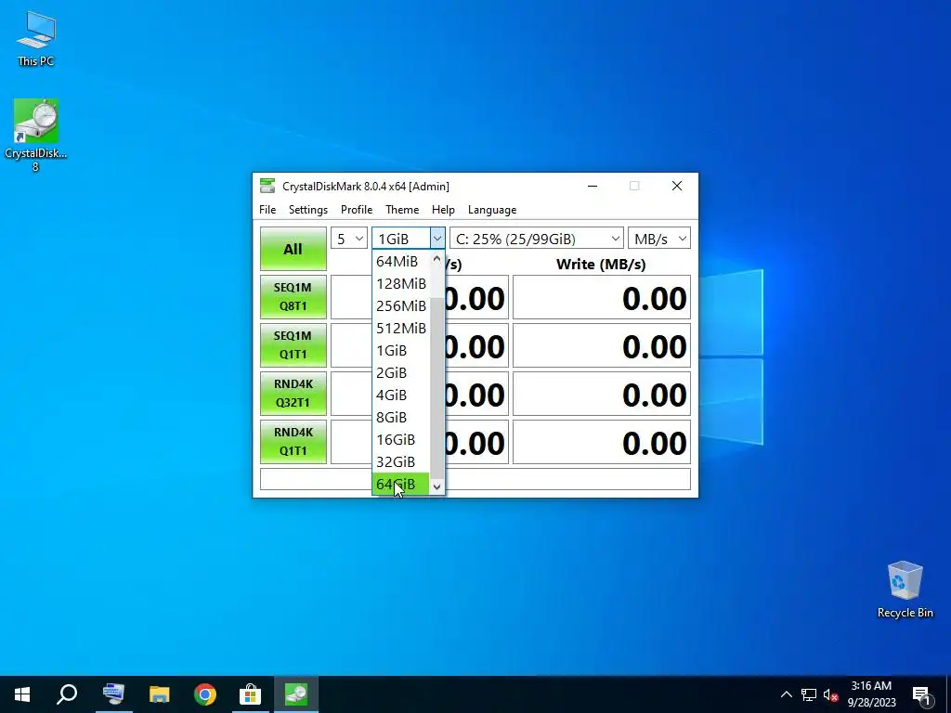The width and height of the screenshot is (951, 713).
Task: Open the Help menu
Action: point(443,210)
